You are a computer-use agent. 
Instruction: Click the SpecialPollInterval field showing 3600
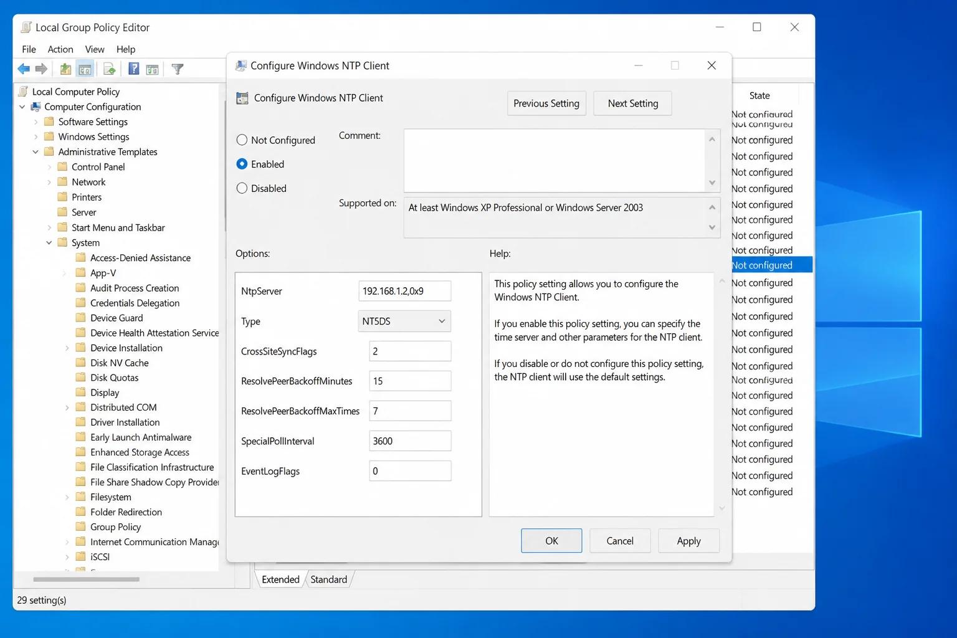point(410,441)
